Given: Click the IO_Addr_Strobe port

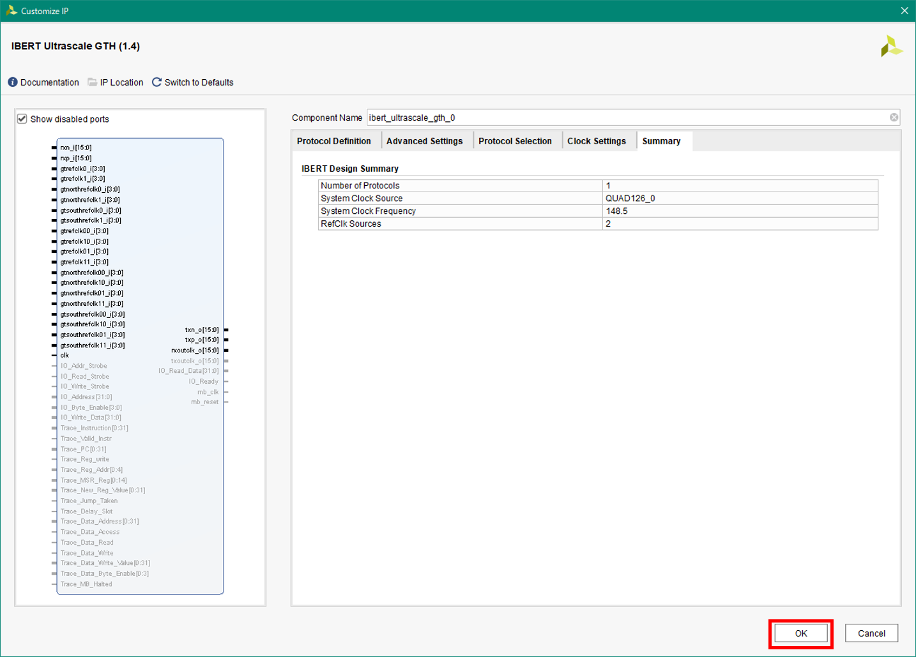Looking at the screenshot, I should click(84, 366).
